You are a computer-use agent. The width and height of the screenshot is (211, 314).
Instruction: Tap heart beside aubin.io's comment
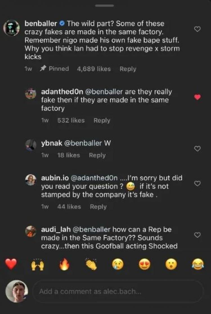[x=197, y=183]
